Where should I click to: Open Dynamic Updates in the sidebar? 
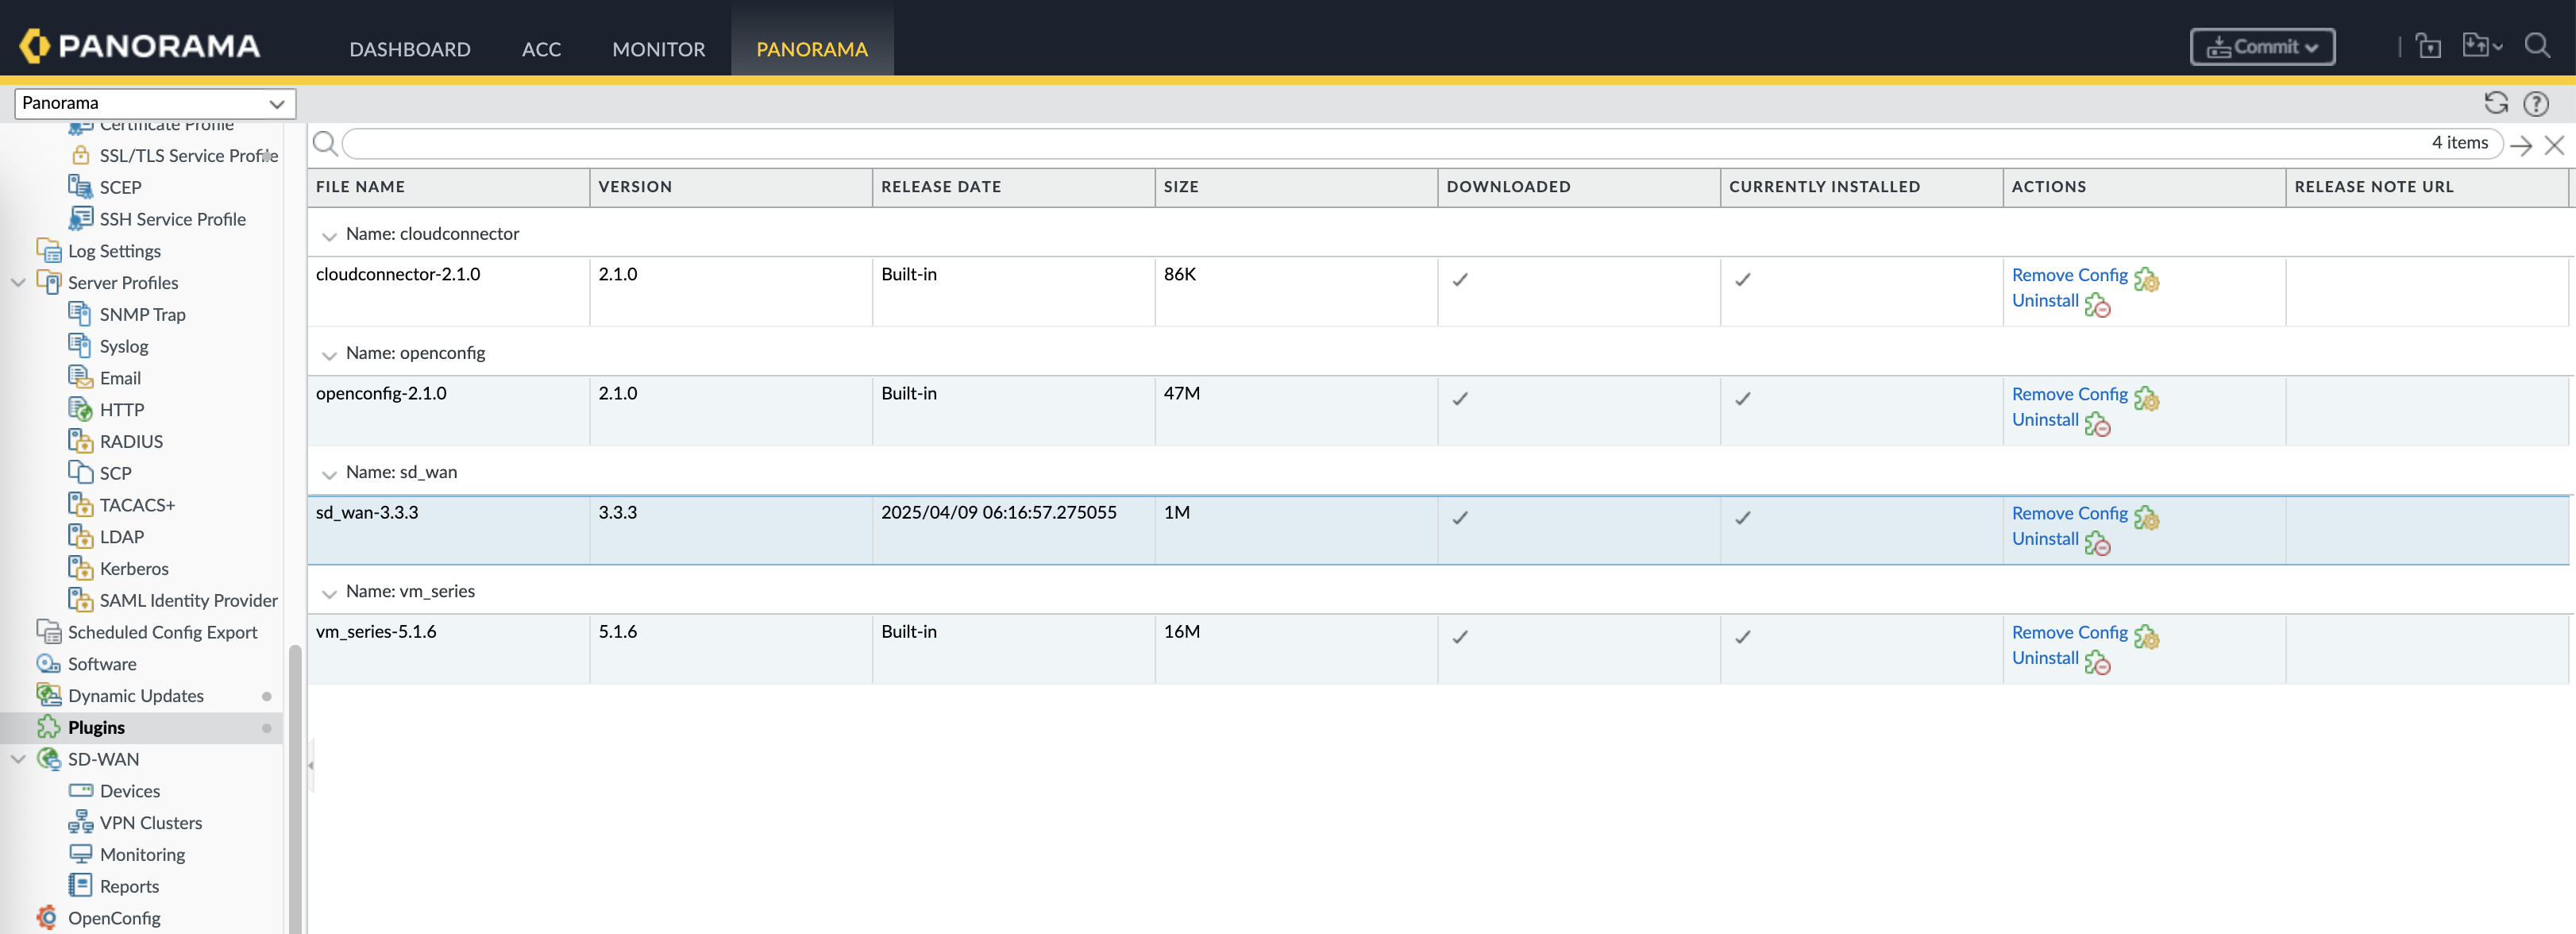135,695
